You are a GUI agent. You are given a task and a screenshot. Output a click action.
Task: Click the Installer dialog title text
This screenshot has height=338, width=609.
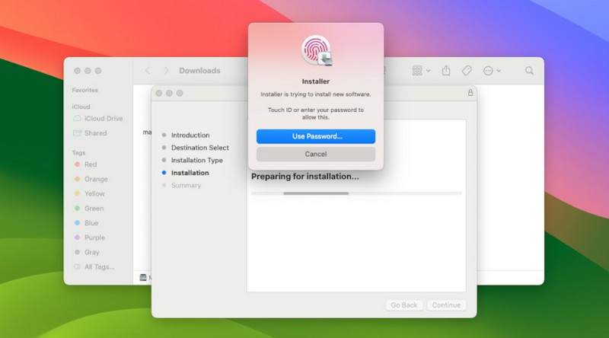pyautogui.click(x=316, y=81)
